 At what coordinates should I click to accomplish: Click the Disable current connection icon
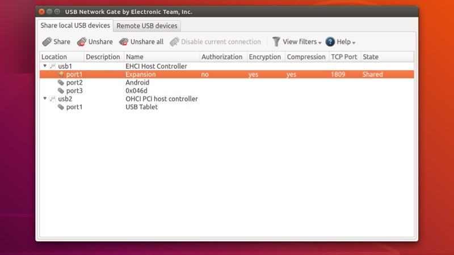click(174, 41)
